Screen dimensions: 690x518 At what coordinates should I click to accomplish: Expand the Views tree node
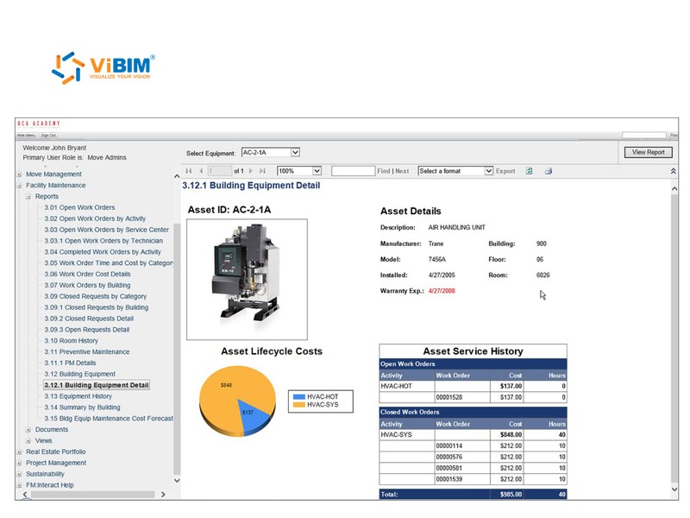pos(28,440)
